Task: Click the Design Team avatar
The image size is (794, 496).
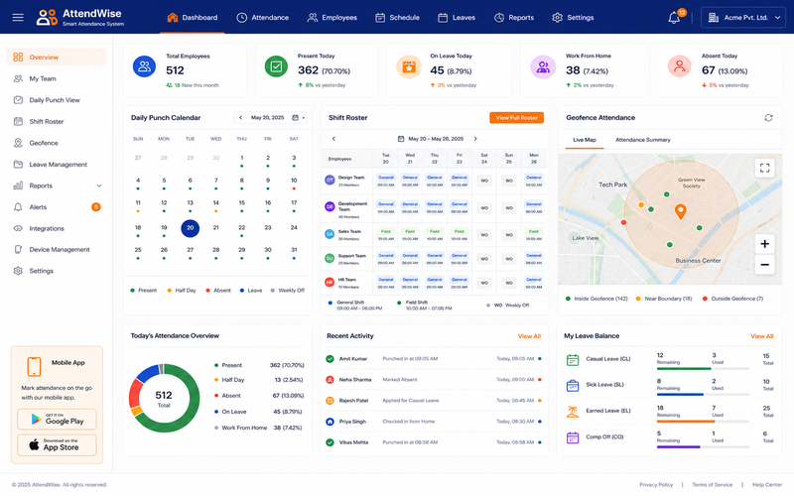Action: pos(330,180)
